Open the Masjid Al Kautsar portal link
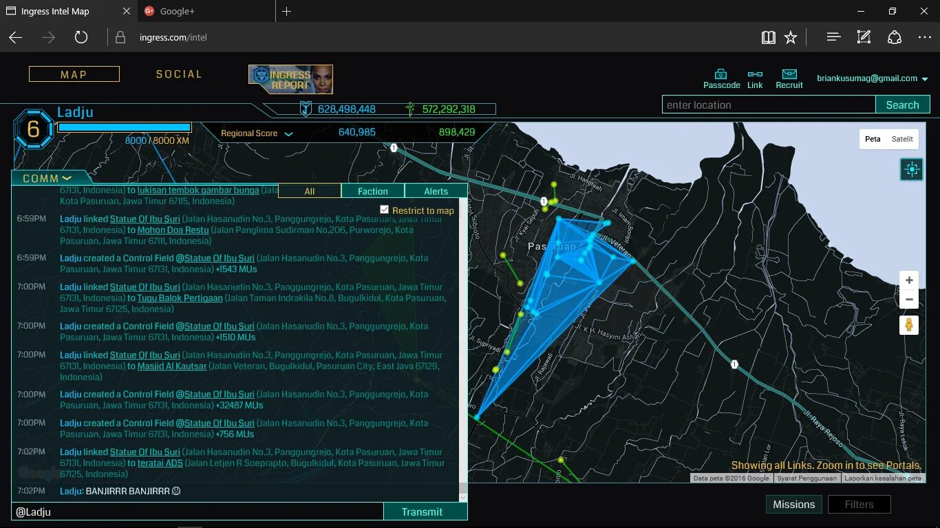The image size is (940, 528). pos(172,366)
